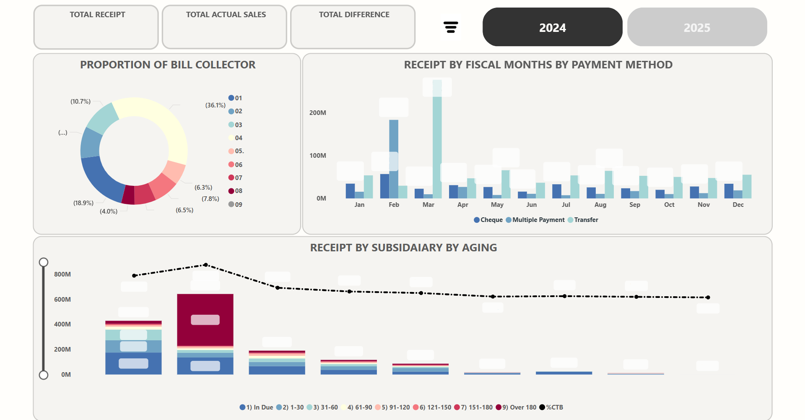Select the '4) 61-90' aging legend item
The height and width of the screenshot is (420, 805).
click(x=356, y=407)
